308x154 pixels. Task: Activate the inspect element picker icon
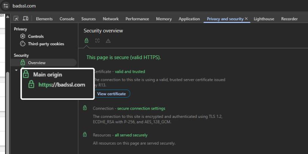(x=16, y=18)
